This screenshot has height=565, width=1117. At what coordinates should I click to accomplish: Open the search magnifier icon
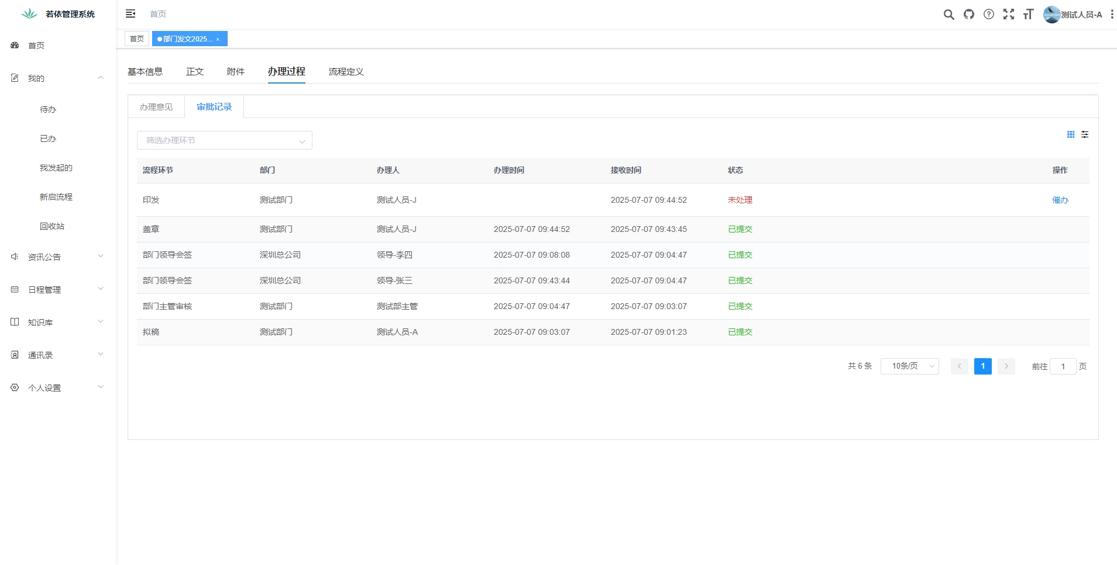(949, 15)
